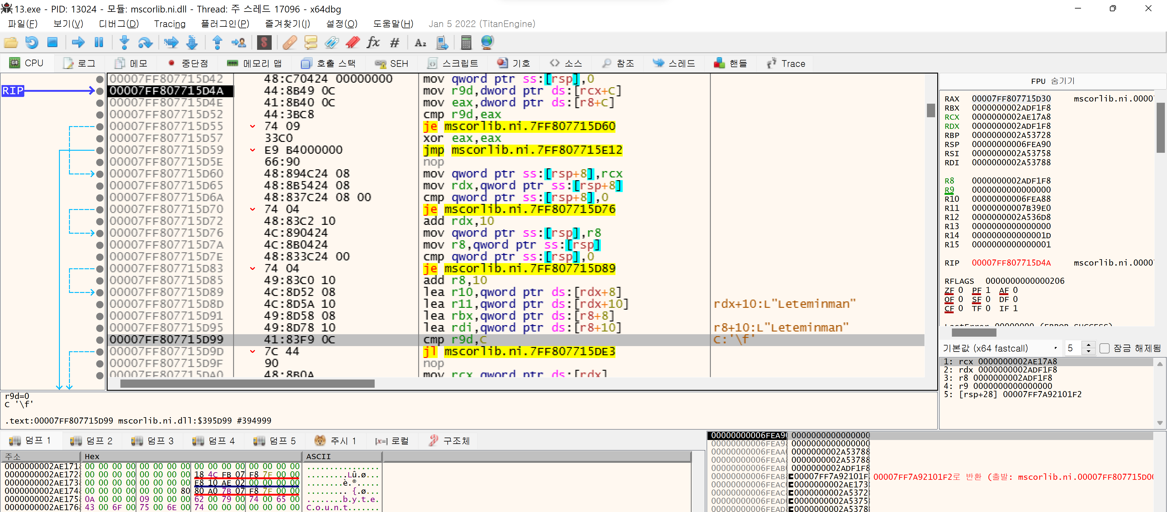Open the calculator icon
The image size is (1167, 512).
click(x=466, y=43)
